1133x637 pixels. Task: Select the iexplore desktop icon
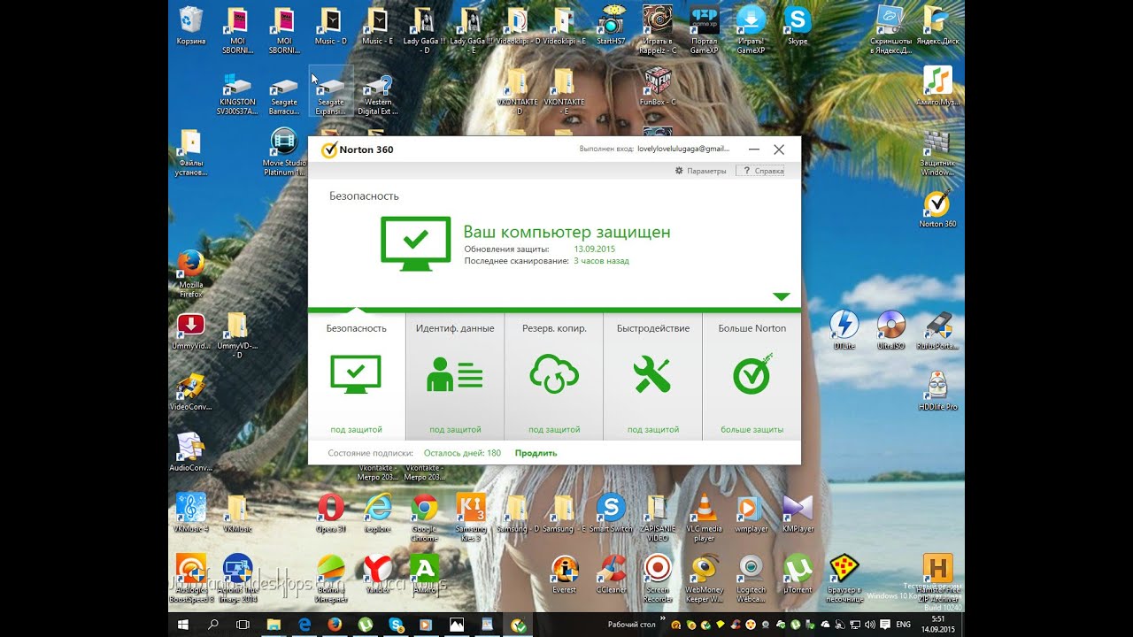point(378,513)
